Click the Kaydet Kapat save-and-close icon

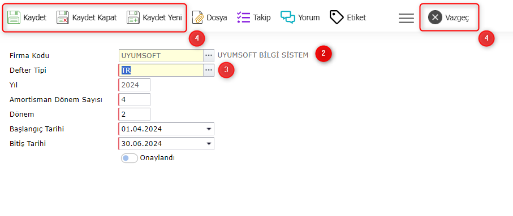point(63,17)
